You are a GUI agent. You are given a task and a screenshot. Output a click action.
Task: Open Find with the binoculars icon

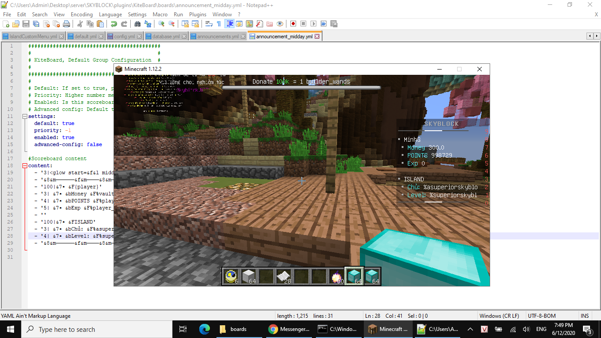point(138,24)
